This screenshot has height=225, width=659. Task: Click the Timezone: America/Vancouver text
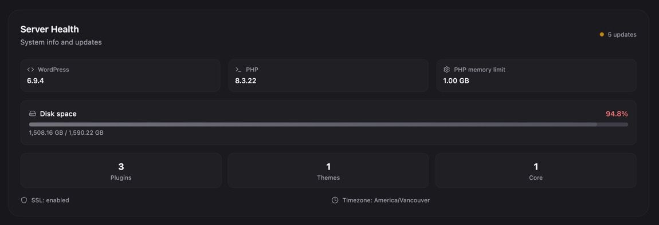click(386, 200)
